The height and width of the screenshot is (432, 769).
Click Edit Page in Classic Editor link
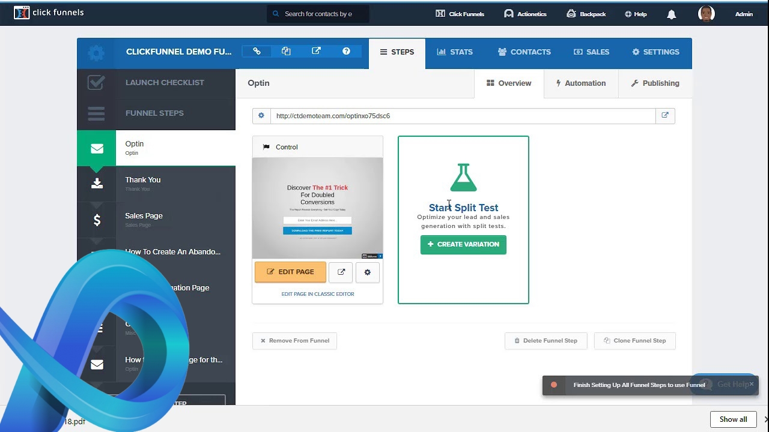click(x=318, y=294)
